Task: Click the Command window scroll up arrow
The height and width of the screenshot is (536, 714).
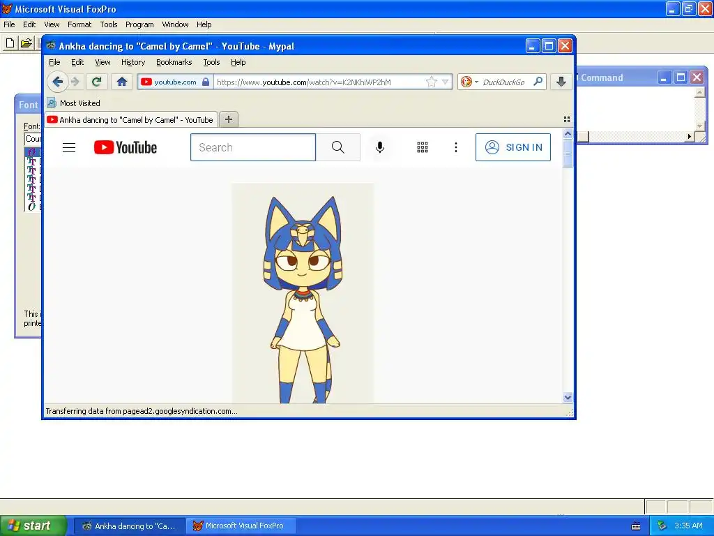Action: pyautogui.click(x=699, y=93)
